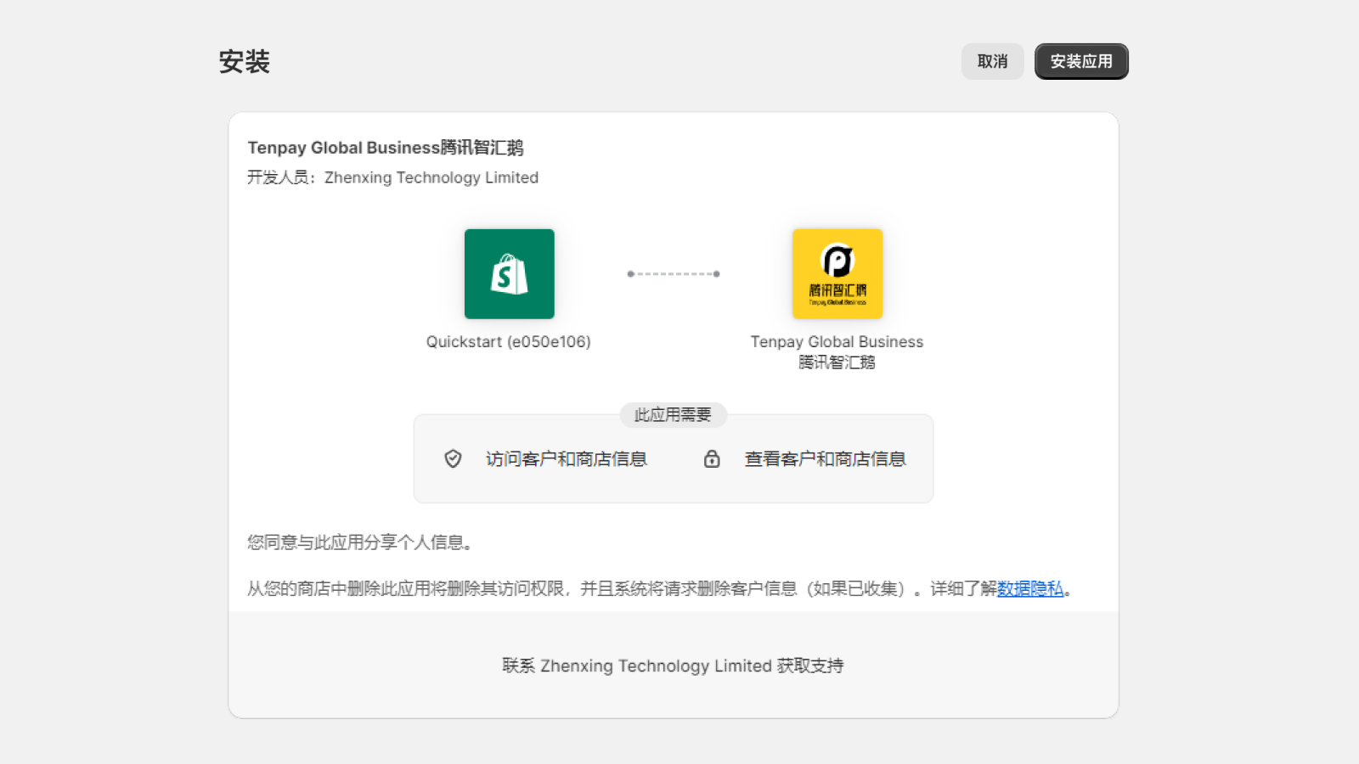
Task: Click the shield checkmark icon beside 访问客户和商店信息
Action: [453, 458]
